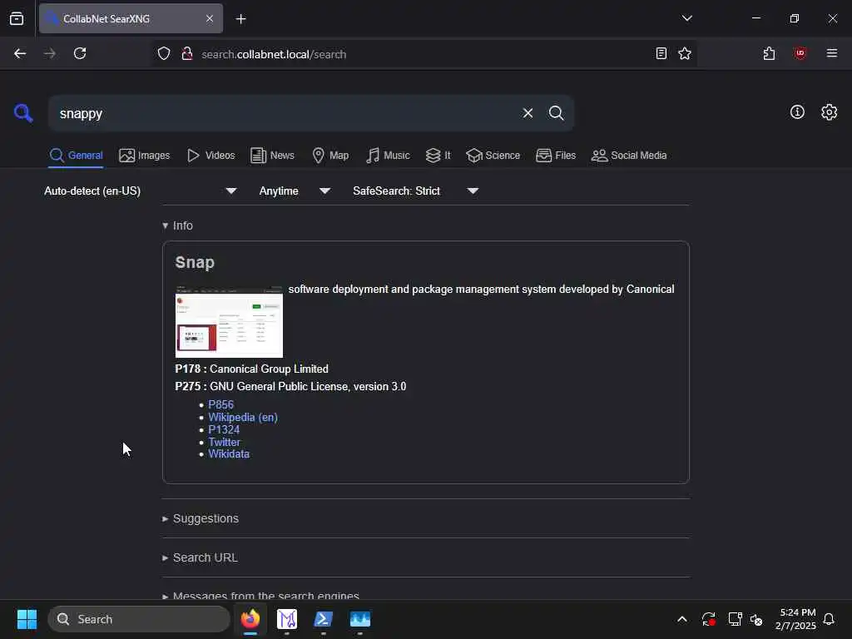Click GNU General Public License, version 3.0 text

(x=308, y=386)
